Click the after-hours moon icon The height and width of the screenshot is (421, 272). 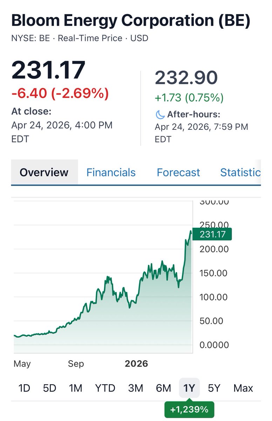coord(159,114)
